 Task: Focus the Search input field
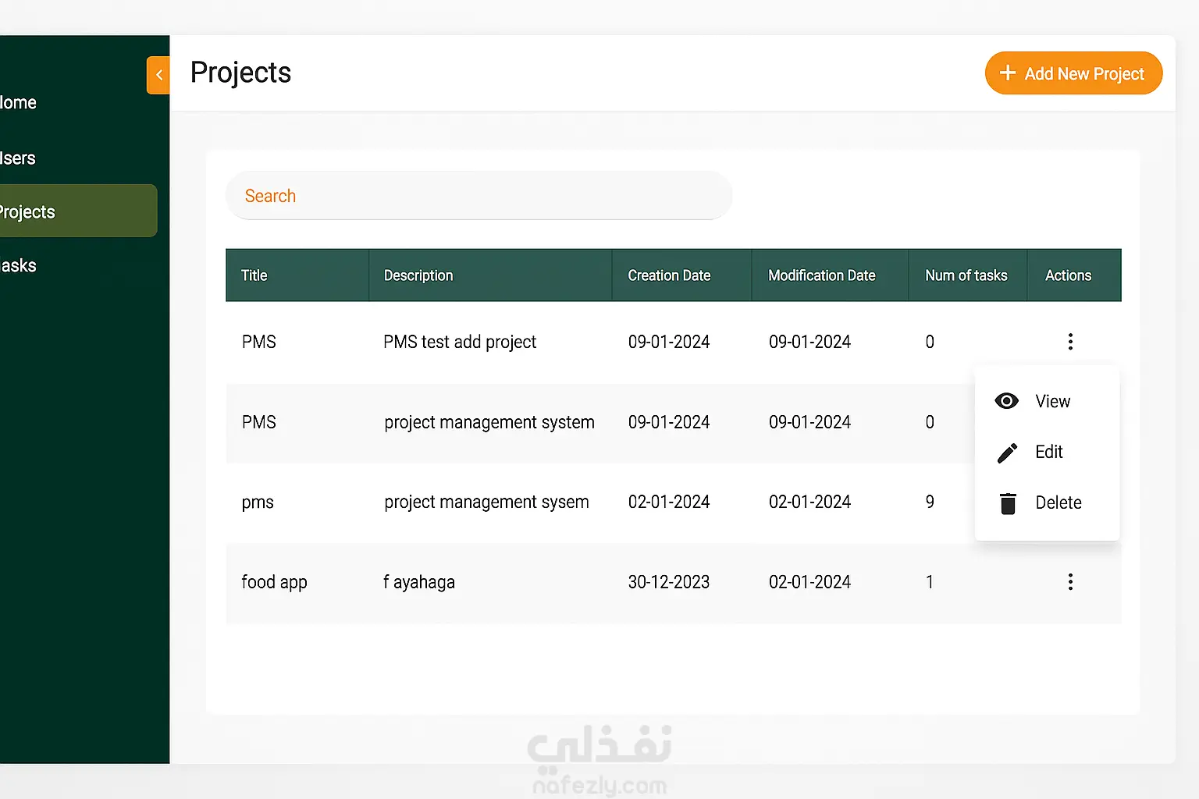pyautogui.click(x=479, y=196)
